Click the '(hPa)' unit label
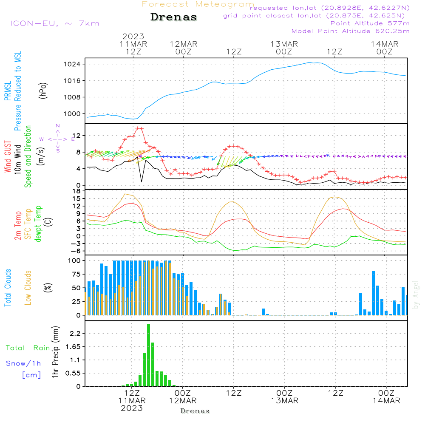 (43, 91)
